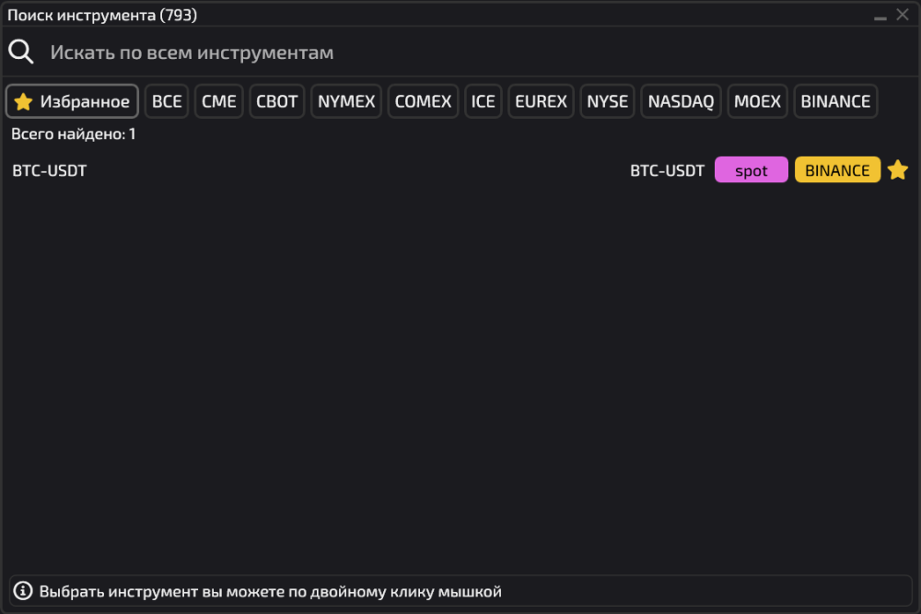This screenshot has height=614, width=921.
Task: Click the yellow BINANCE tag on BTC-USDT
Action: pos(837,170)
